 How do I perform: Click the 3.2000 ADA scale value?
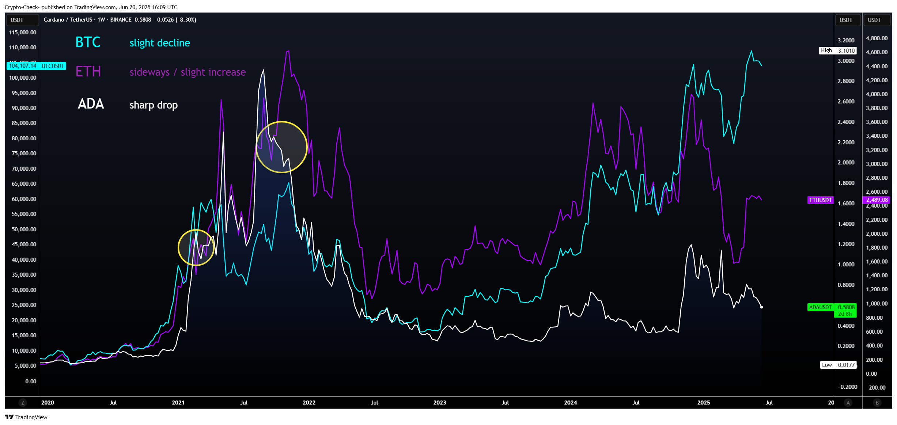coord(846,40)
